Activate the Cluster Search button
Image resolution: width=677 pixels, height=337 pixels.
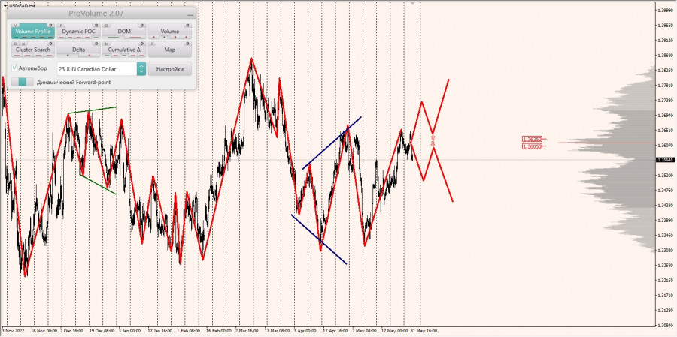pos(33,49)
